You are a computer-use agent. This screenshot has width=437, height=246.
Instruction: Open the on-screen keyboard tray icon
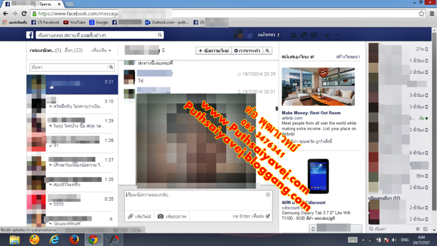pyautogui.click(x=352, y=240)
